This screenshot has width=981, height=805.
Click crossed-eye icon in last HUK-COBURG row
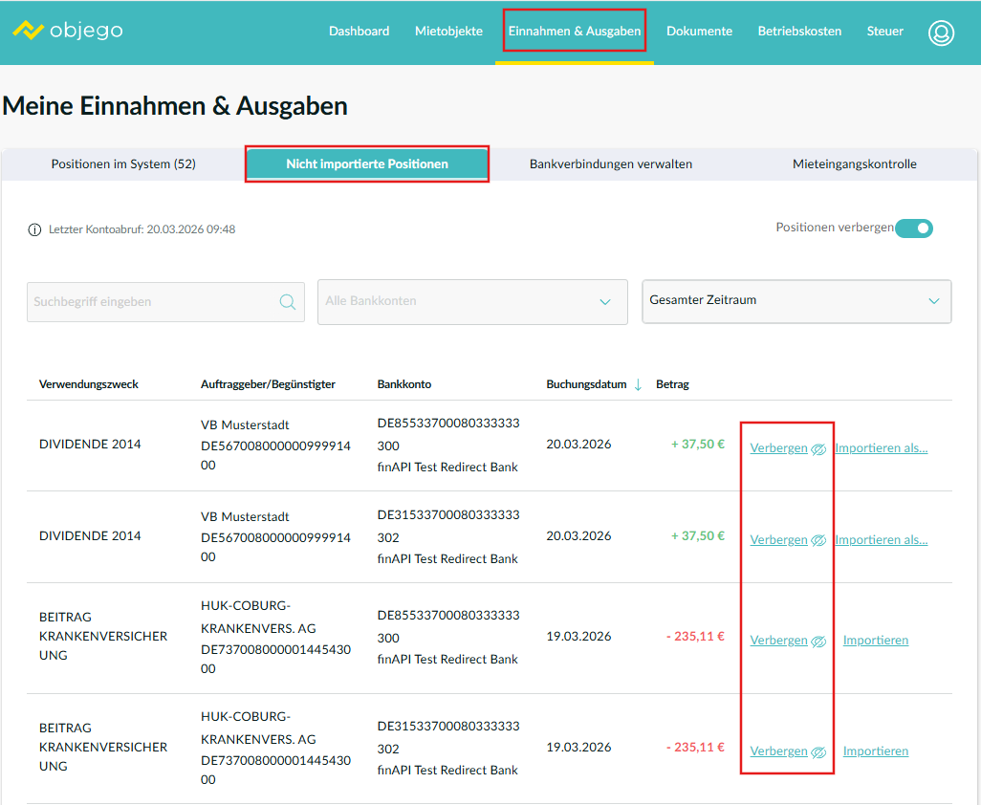(818, 751)
